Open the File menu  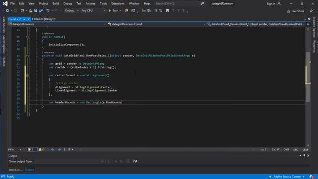click(x=12, y=3)
